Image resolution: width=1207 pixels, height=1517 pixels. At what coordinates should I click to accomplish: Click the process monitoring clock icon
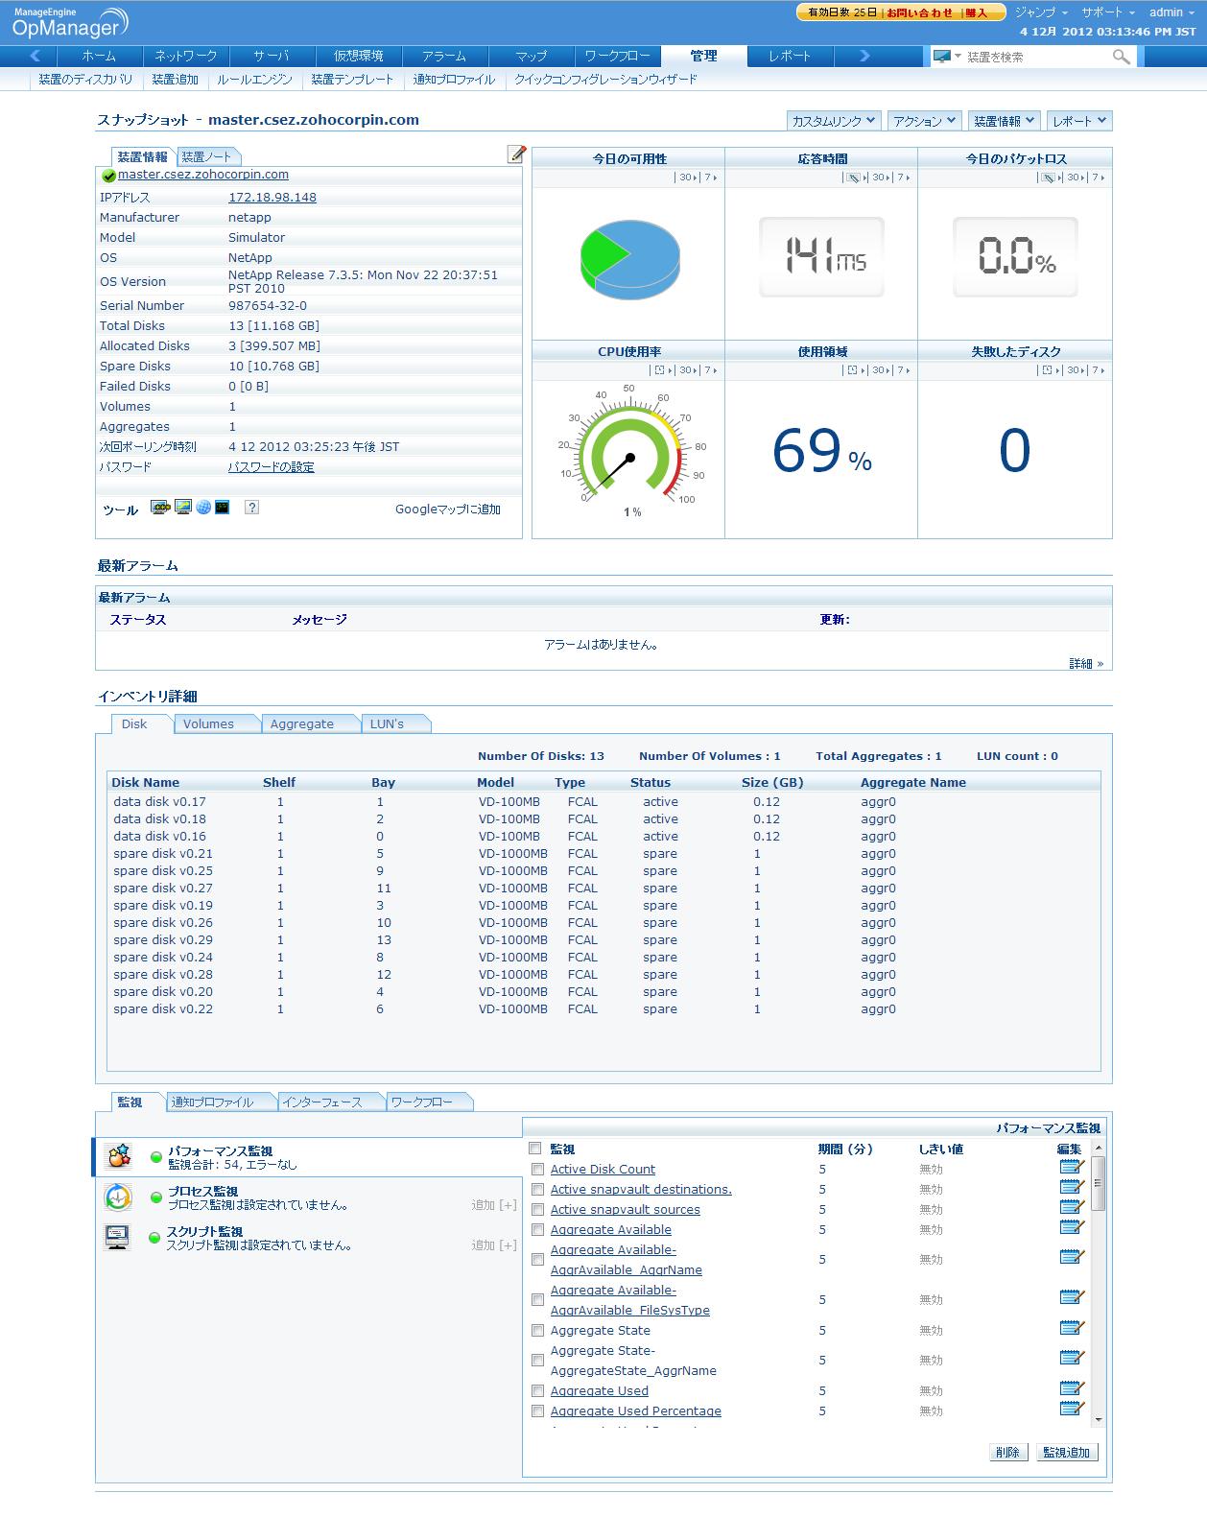tap(118, 1197)
